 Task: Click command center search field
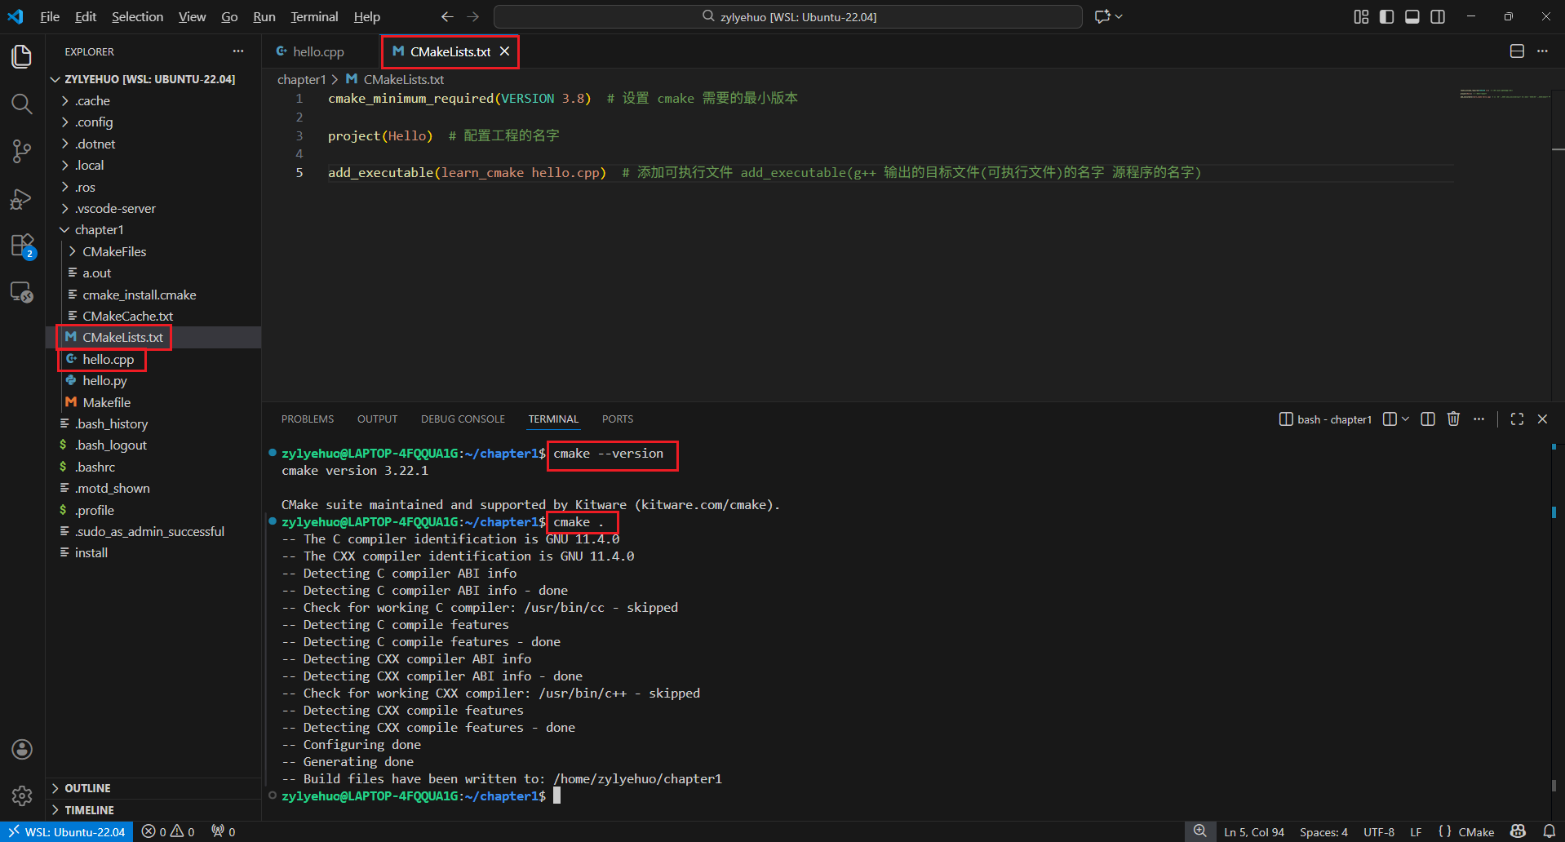(x=788, y=16)
